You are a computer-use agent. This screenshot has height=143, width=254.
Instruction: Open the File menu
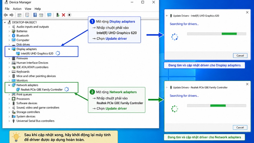7,9
